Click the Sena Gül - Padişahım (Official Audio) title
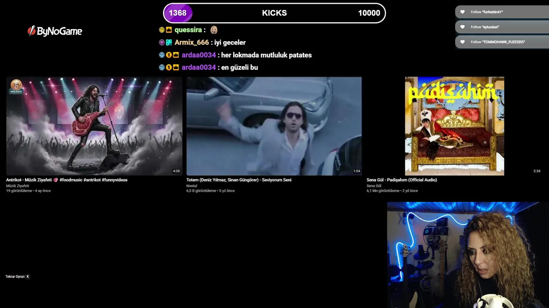Viewport: 549px width, 308px height. pos(402,180)
